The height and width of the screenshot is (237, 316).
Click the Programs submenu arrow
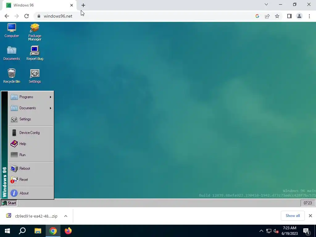pos(50,97)
